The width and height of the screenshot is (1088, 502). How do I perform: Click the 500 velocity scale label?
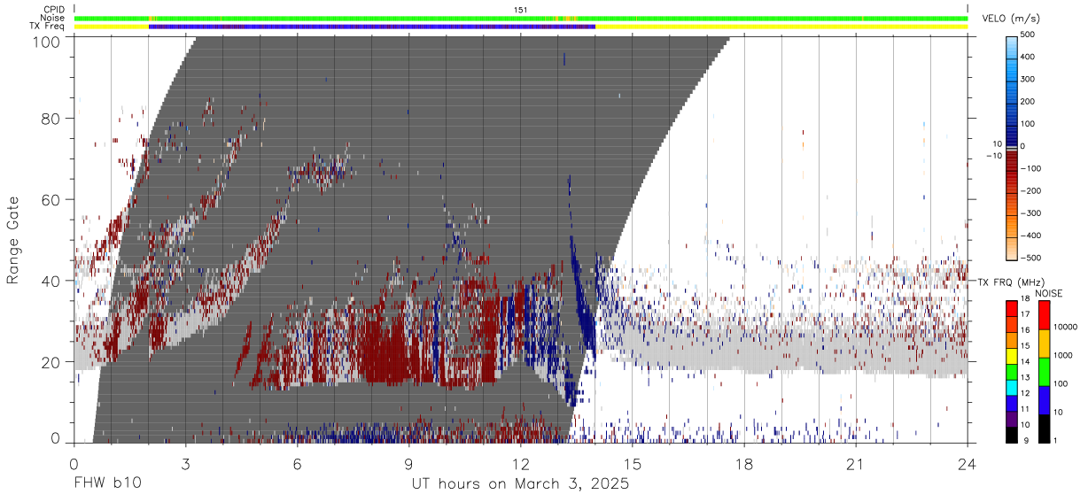(1028, 35)
